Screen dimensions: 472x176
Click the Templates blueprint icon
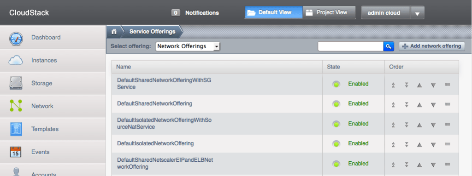16,129
